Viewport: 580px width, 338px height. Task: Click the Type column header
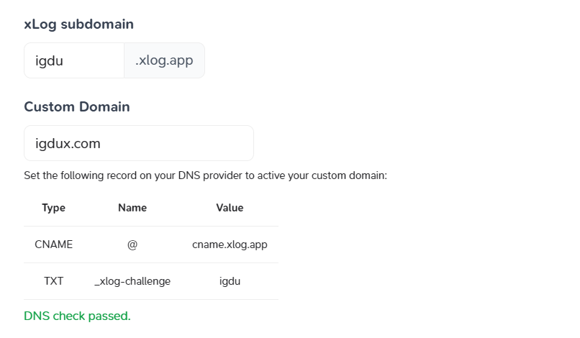coord(53,208)
